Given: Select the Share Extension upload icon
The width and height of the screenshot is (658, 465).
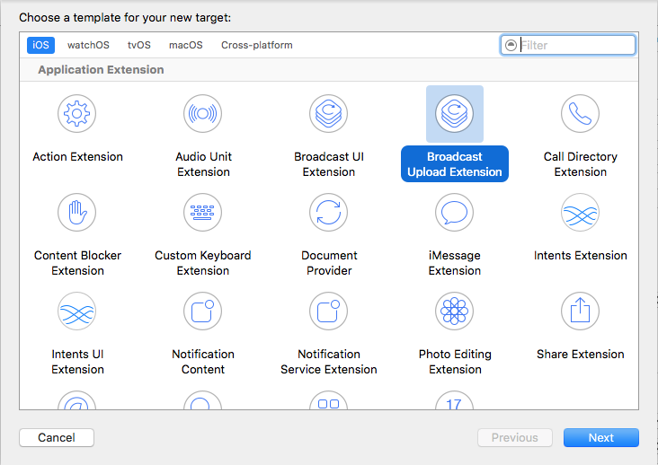Looking at the screenshot, I should [580, 311].
